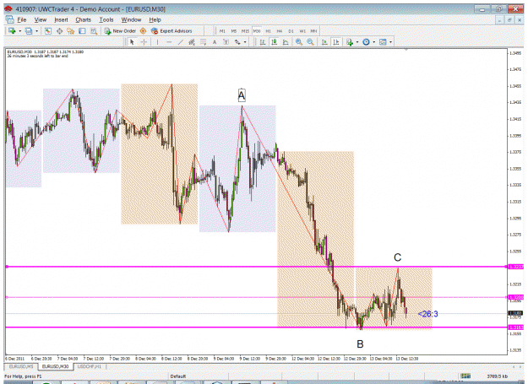Screen dimensions: 528x384
Task: Switch to Bar Chart display
Action: point(263,42)
